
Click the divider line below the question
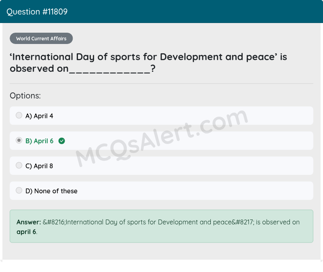click(x=161, y=84)
